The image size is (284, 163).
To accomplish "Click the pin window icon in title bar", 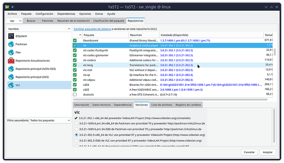I will pyautogui.click(x=12, y=7).
